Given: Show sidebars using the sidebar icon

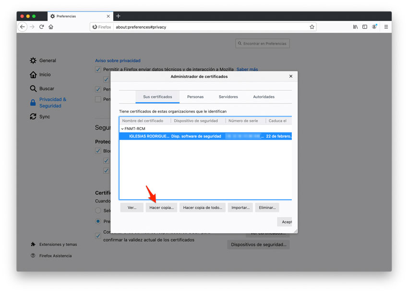Looking at the screenshot, I should 365,27.
